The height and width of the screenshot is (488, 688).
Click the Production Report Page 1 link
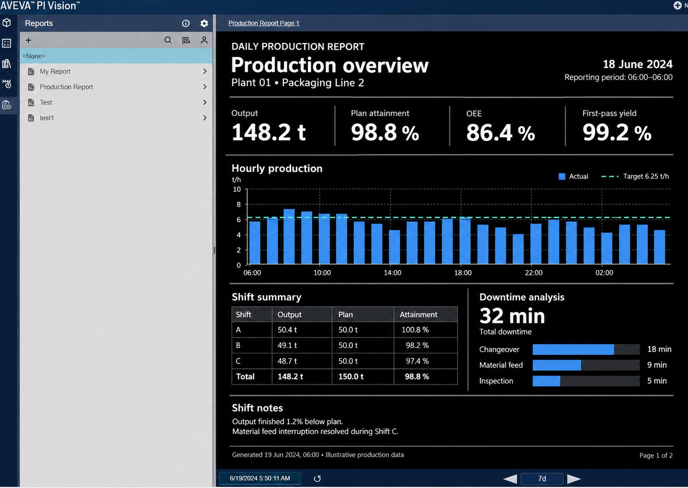(264, 23)
